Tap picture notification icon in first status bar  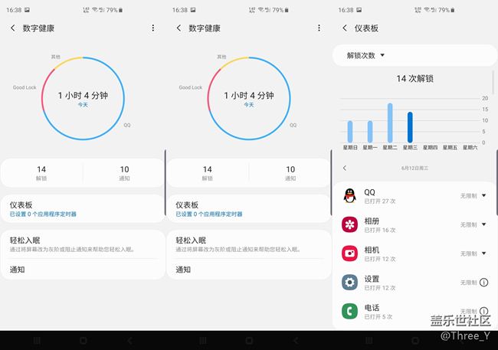pos(27,10)
